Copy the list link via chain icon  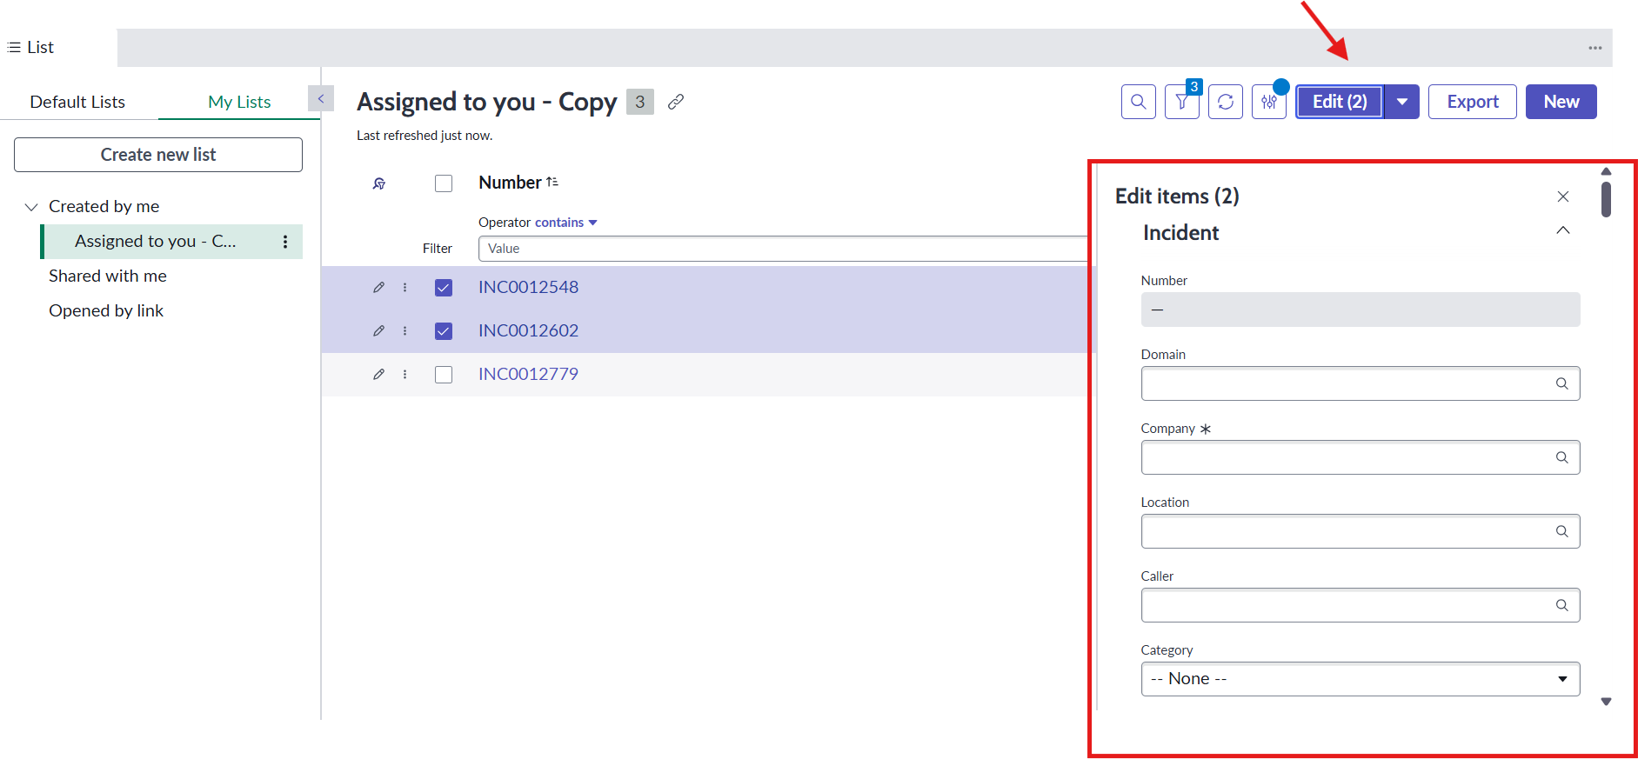(x=676, y=102)
